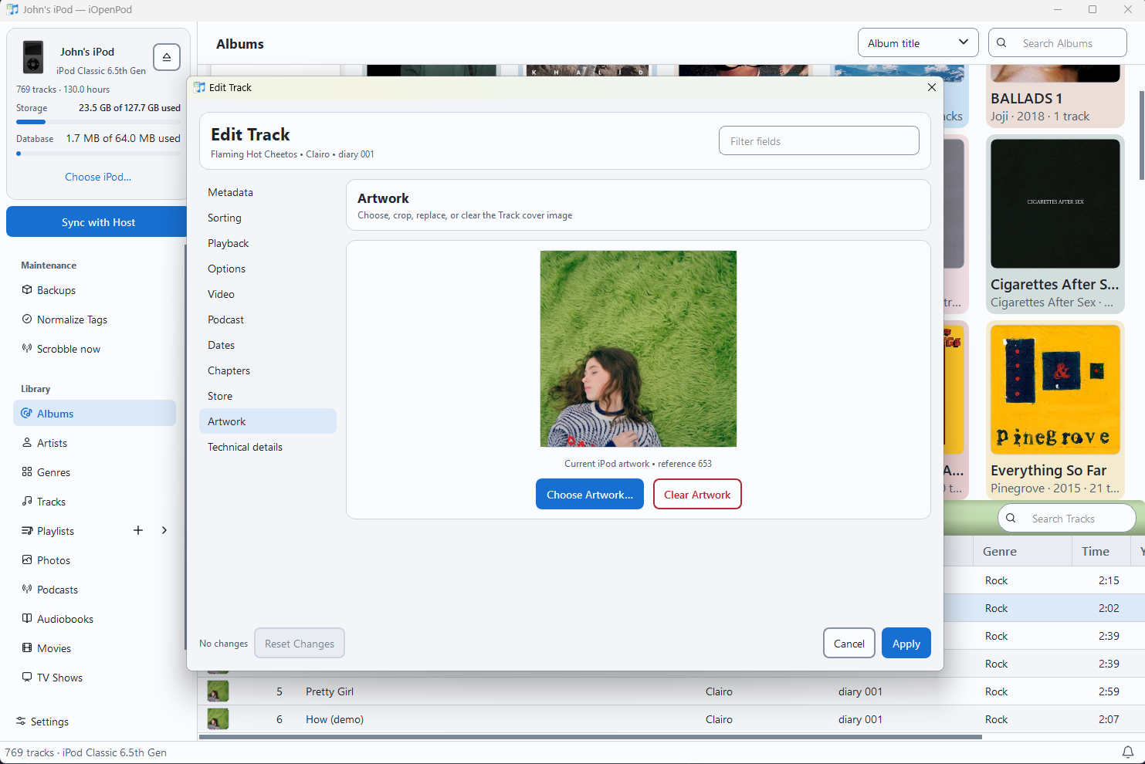Click Sync with Host button

(x=98, y=222)
